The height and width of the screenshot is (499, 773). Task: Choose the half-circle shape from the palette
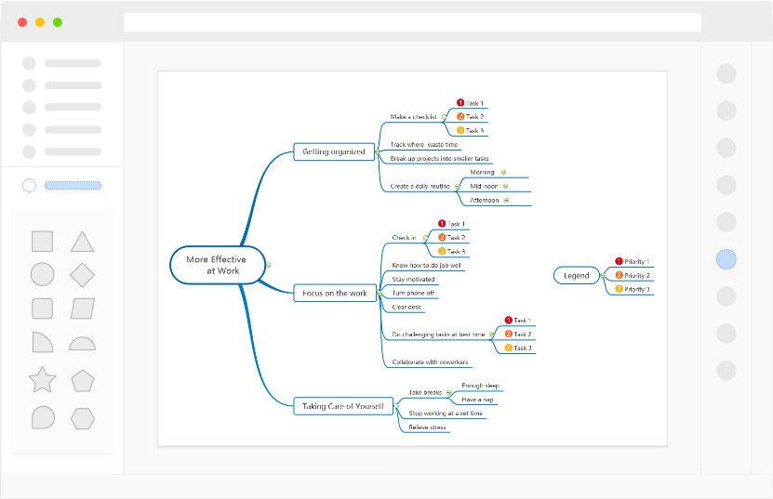pyautogui.click(x=82, y=343)
